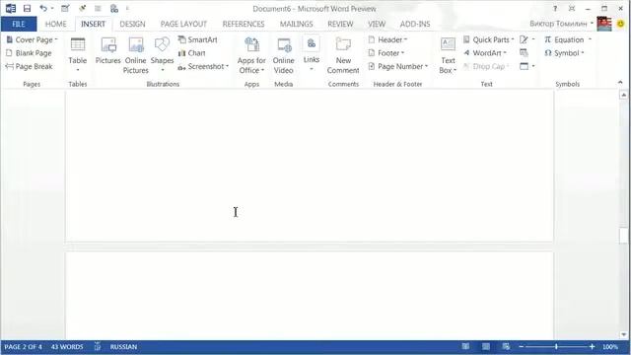Switch to the PAGE LAYOUT tab
Screen dimensions: 631x355
click(x=183, y=24)
